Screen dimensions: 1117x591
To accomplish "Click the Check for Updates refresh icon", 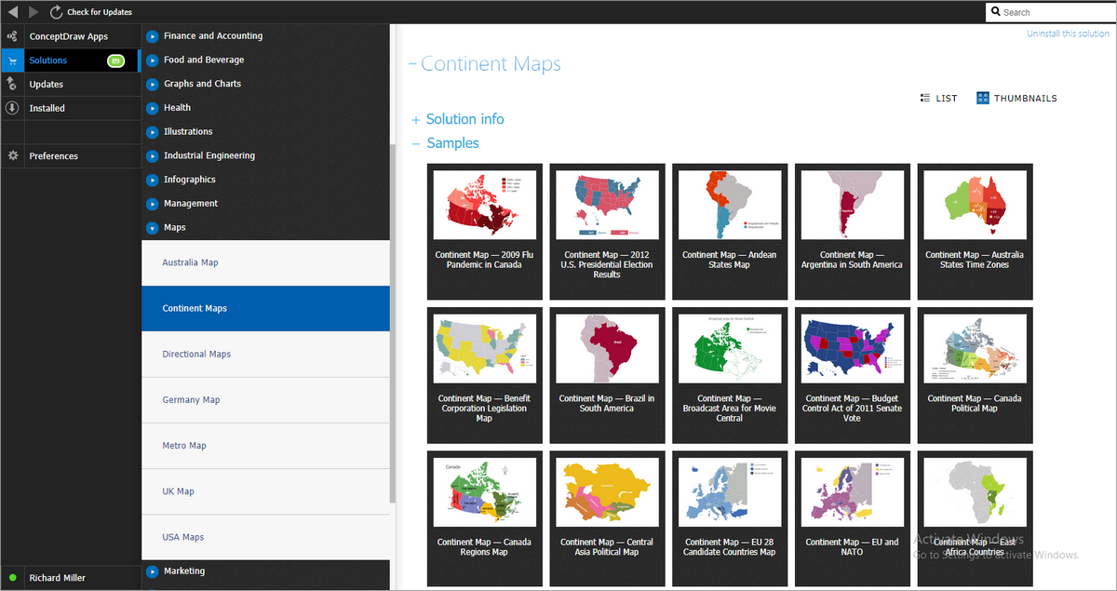I will (56, 12).
